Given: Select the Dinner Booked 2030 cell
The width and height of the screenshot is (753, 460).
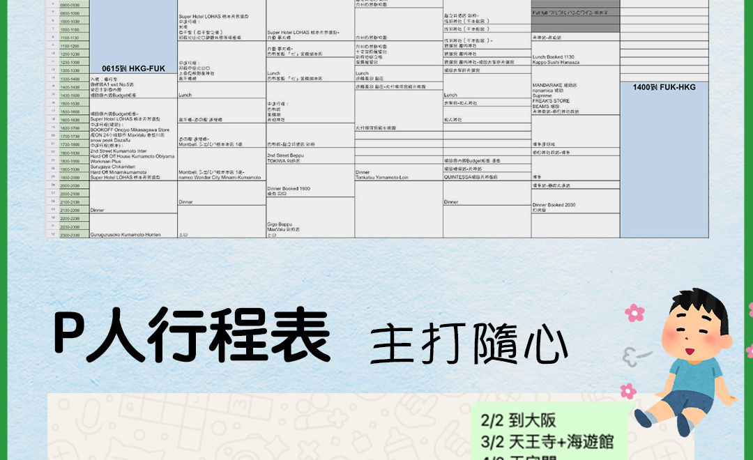Looking at the screenshot, I should (574, 207).
